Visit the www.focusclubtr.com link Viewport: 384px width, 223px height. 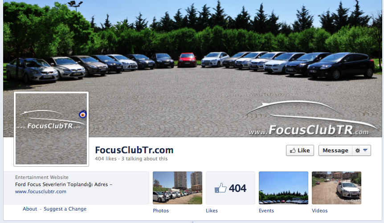[x=41, y=191]
